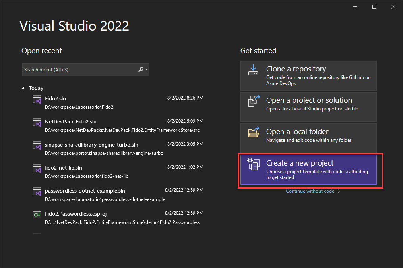
Task: Open recent project Fido2.Passwordless.csproj
Action: pyautogui.click(x=118, y=218)
